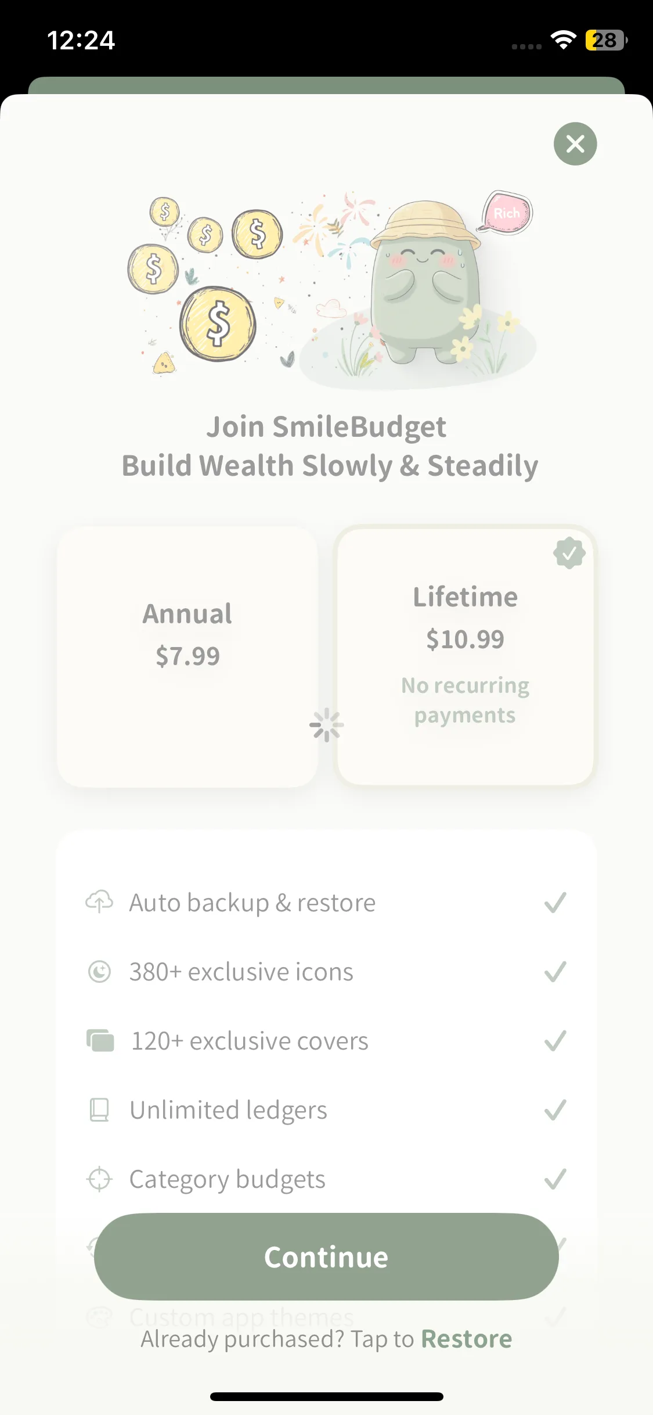This screenshot has height=1415, width=653.
Task: Tap checkmark beside 380+ exclusive icons
Action: [x=555, y=972]
